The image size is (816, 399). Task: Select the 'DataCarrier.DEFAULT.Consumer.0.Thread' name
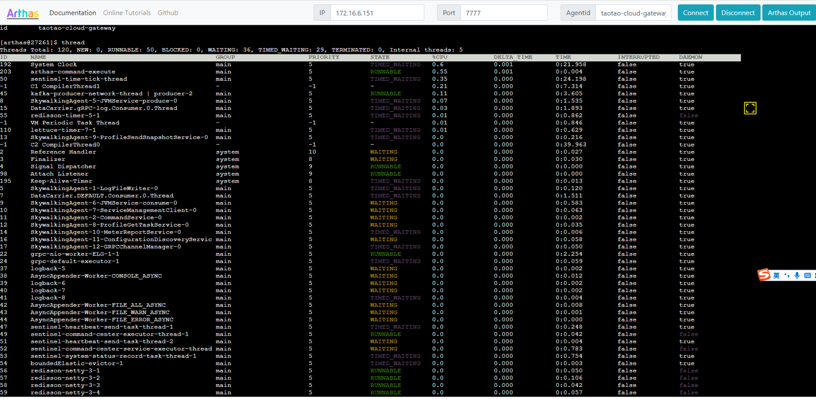point(102,196)
